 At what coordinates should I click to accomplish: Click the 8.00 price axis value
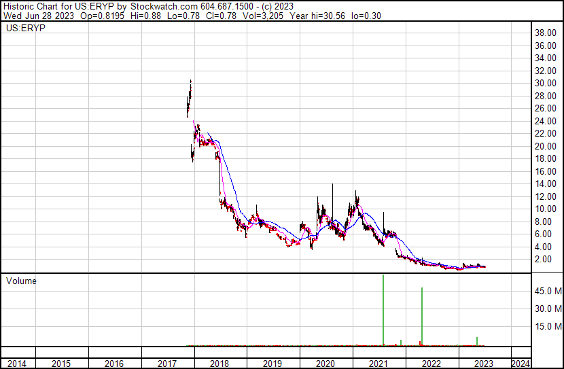543,222
